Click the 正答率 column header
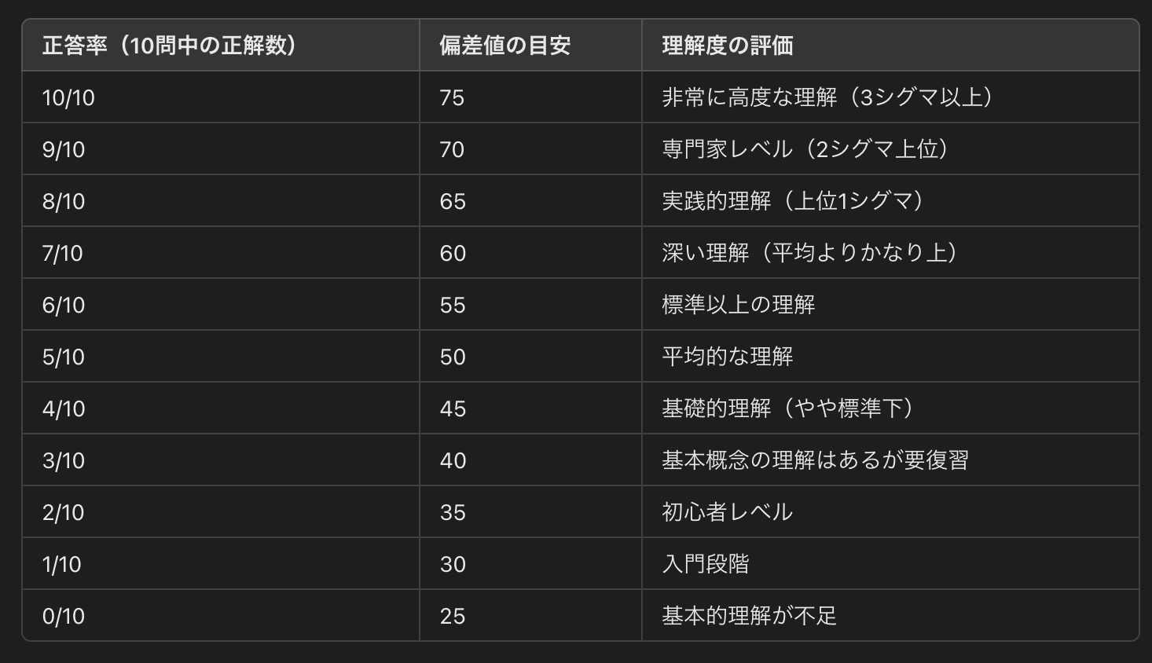Viewport: 1152px width, 663px height. pyautogui.click(x=170, y=46)
